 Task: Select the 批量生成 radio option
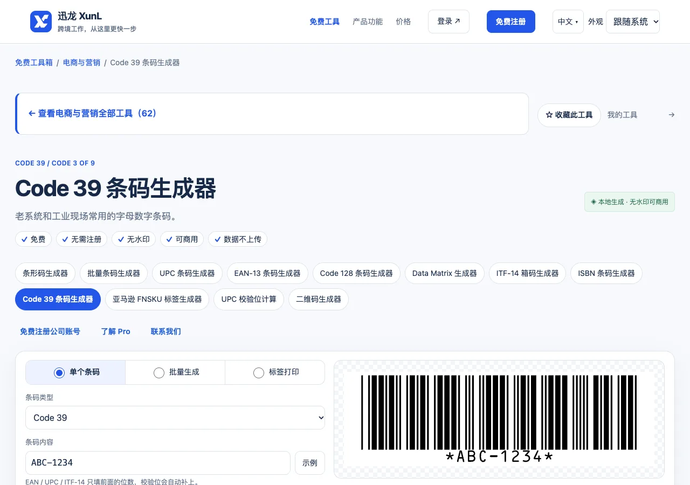(x=159, y=372)
